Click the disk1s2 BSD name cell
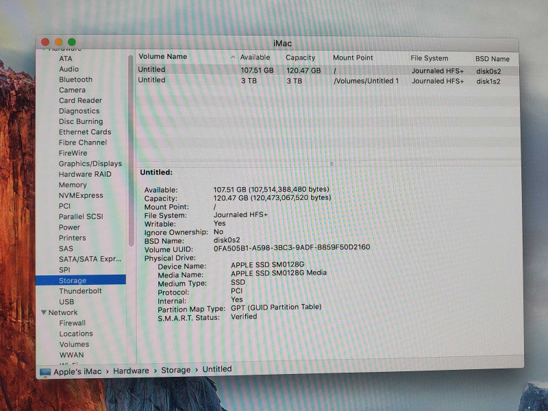The width and height of the screenshot is (548, 411). (x=488, y=82)
